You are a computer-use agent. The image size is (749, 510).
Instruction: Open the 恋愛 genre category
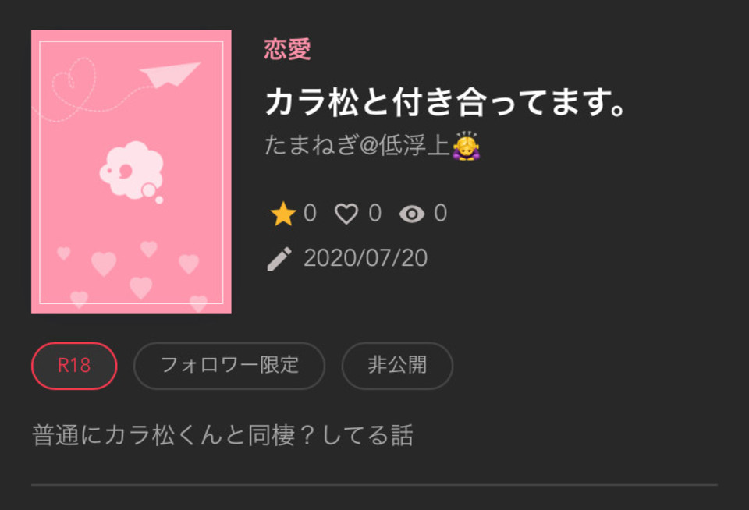tap(288, 49)
